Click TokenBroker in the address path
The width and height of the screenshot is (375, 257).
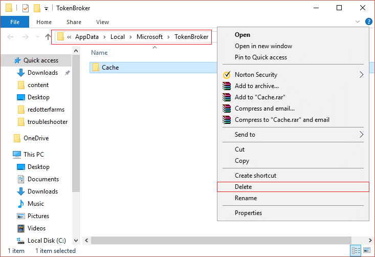(x=191, y=37)
